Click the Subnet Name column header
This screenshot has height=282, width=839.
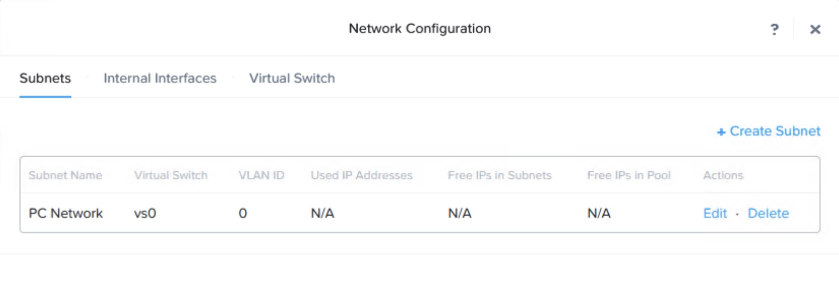coord(65,175)
